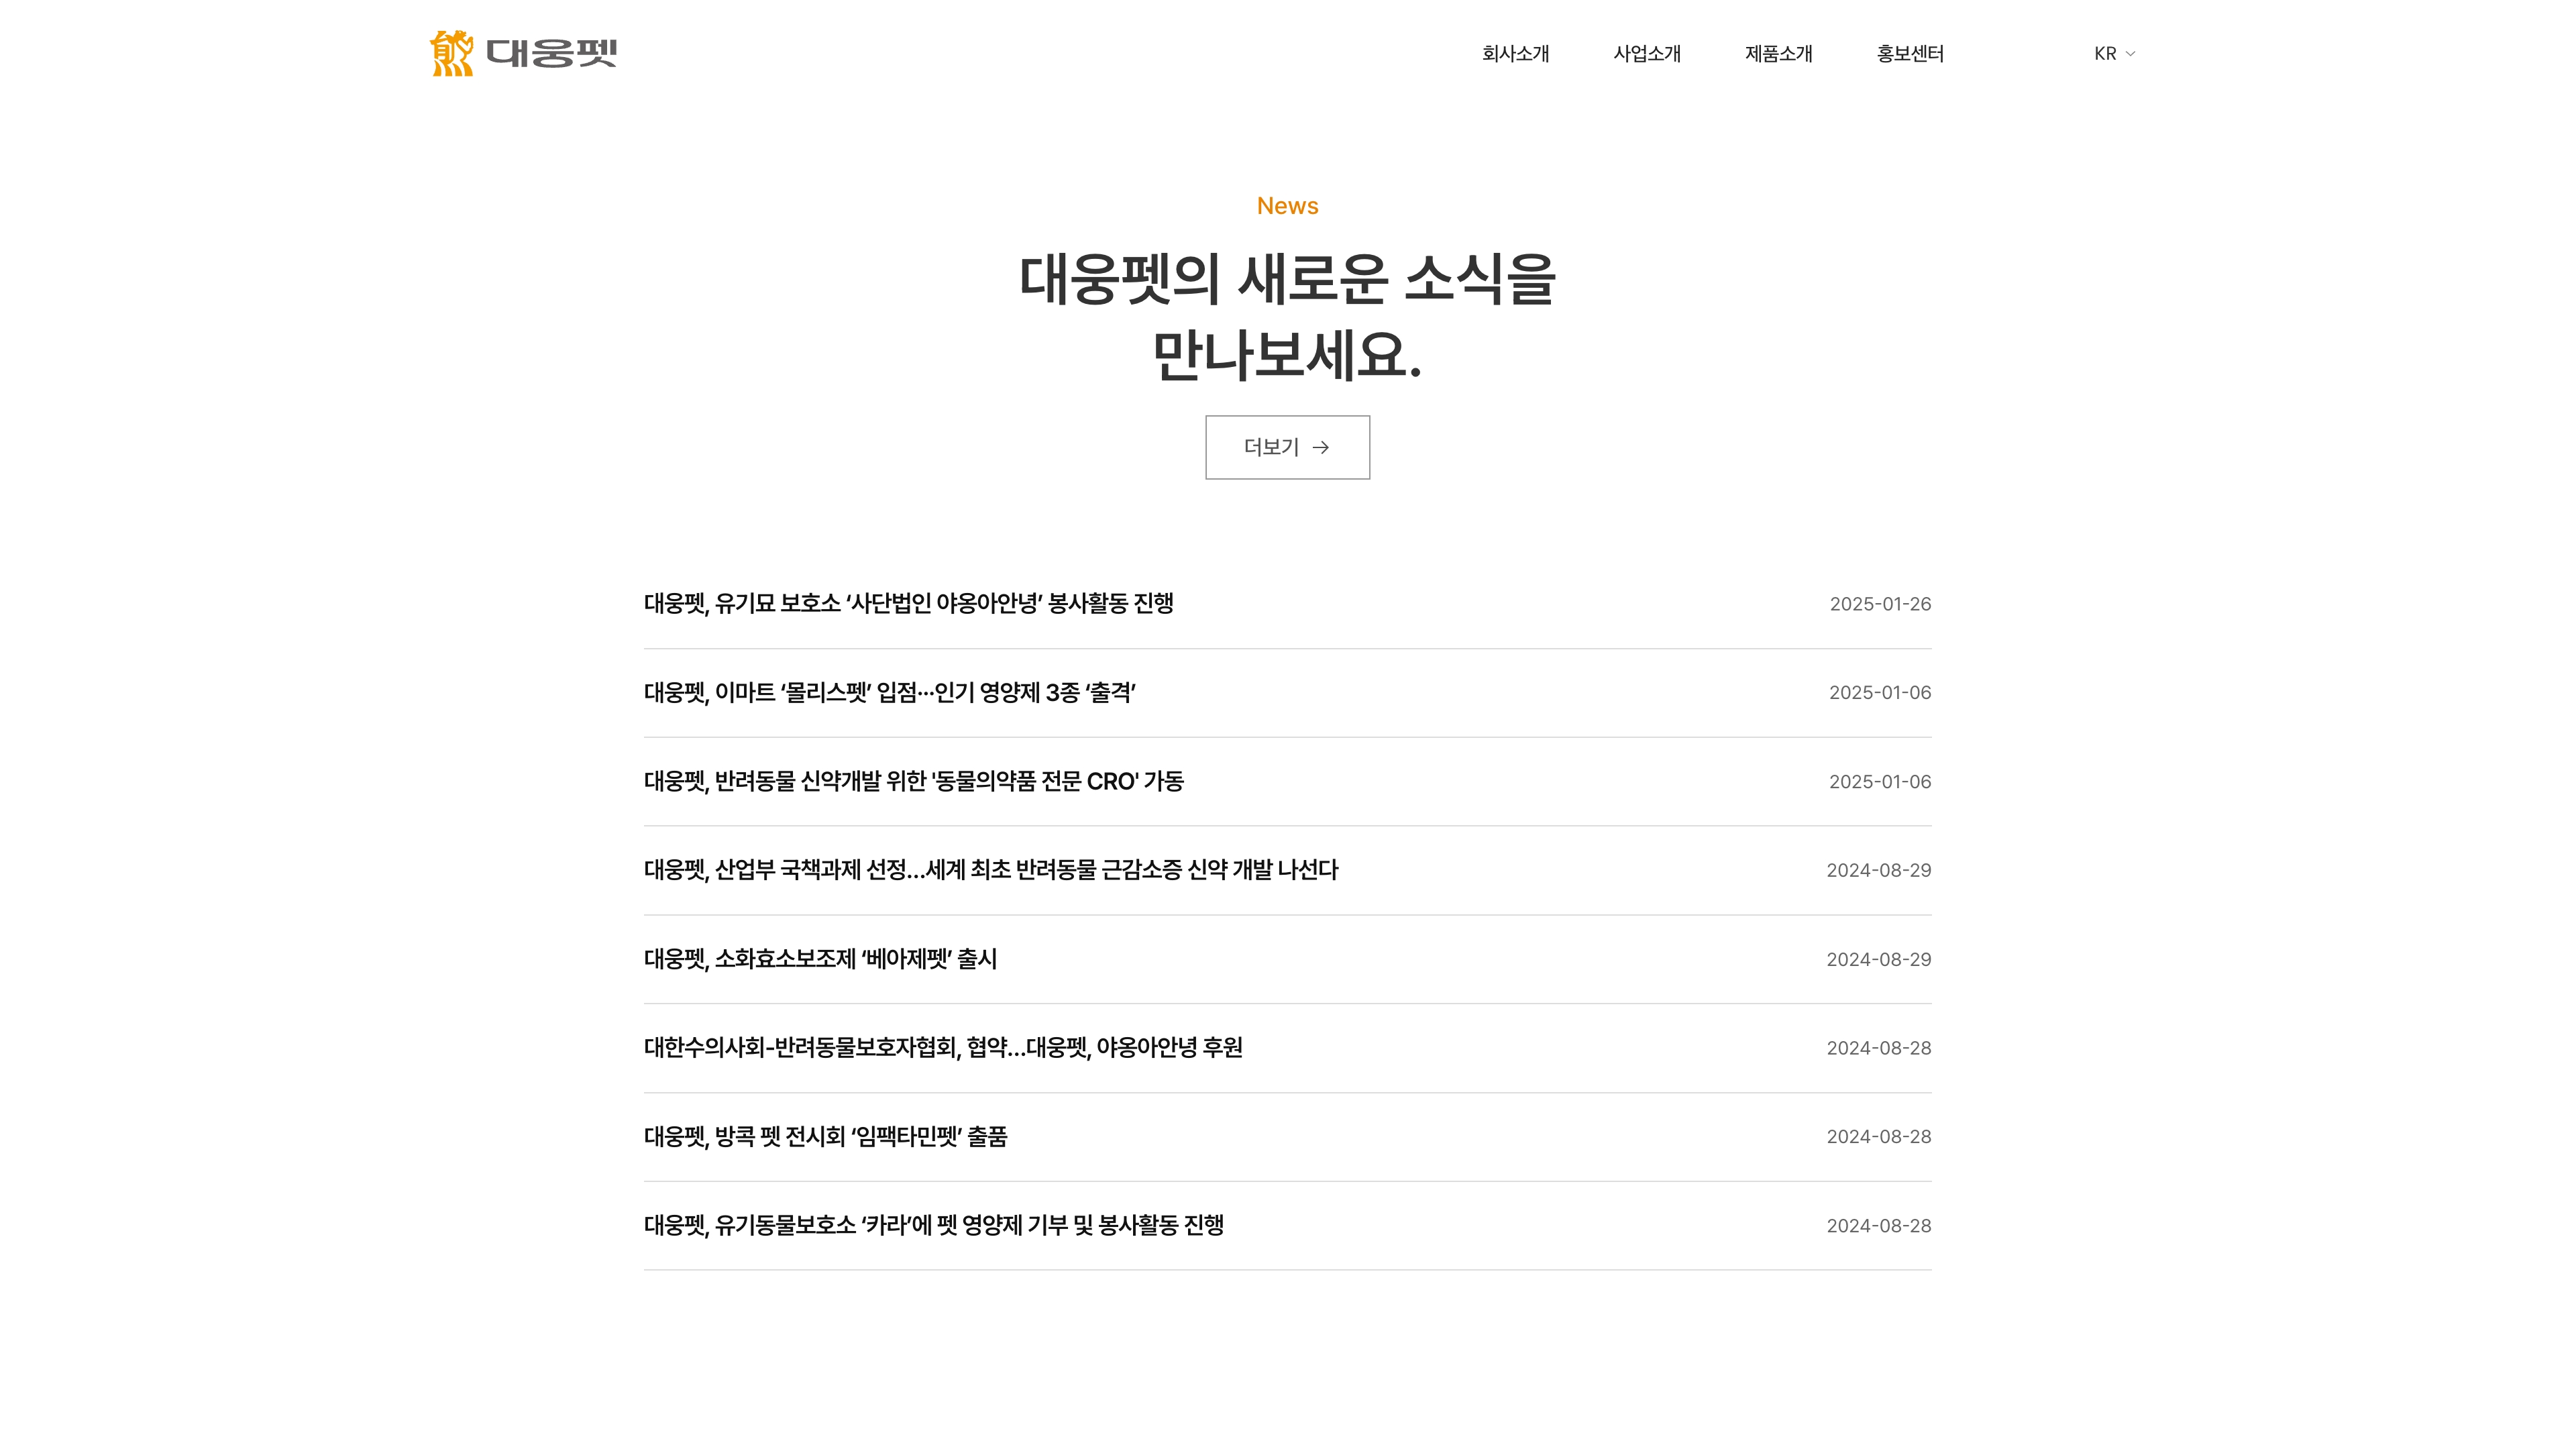Open the 동물의약품 전문 CRO article

tap(913, 781)
